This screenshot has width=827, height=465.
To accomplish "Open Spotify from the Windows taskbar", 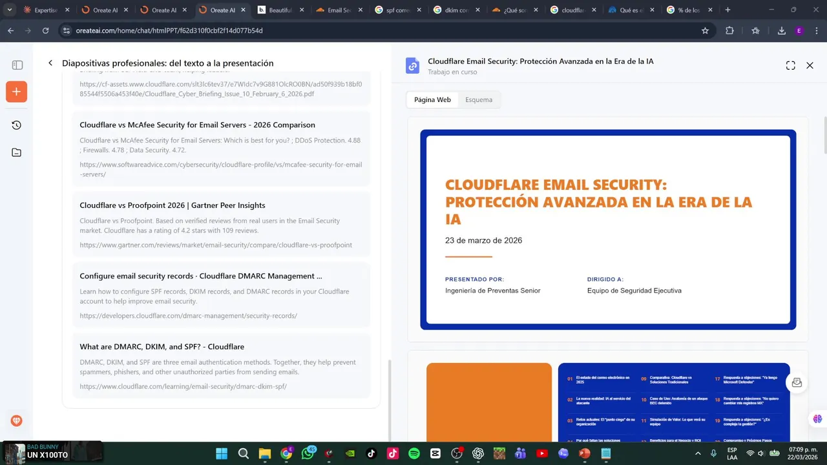I will tap(414, 453).
